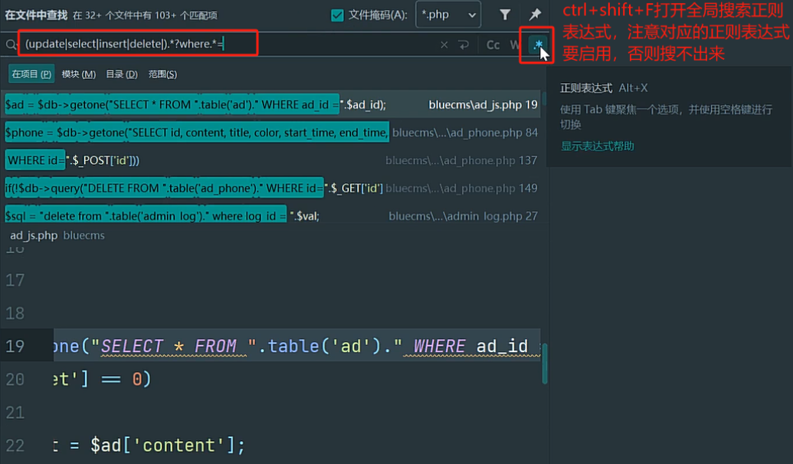Click the filter funnel icon
Viewport: 793px width, 464px height.
(x=505, y=15)
